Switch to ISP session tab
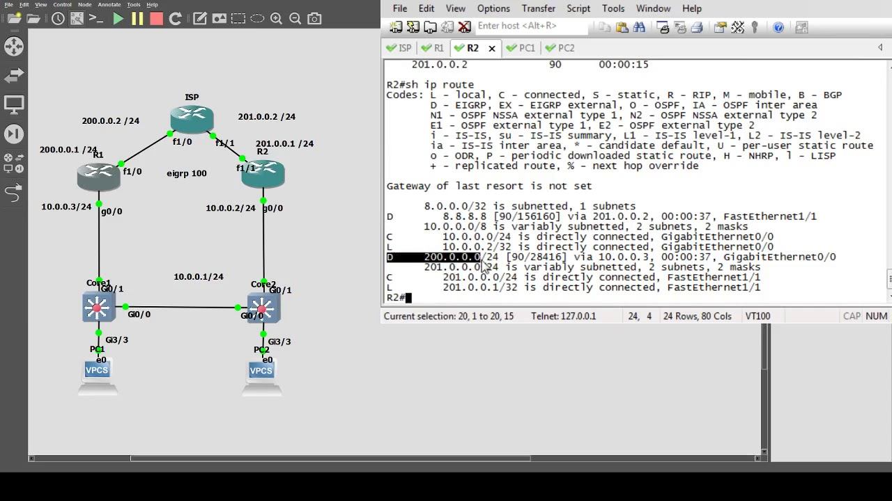The width and height of the screenshot is (892, 501). (399, 48)
